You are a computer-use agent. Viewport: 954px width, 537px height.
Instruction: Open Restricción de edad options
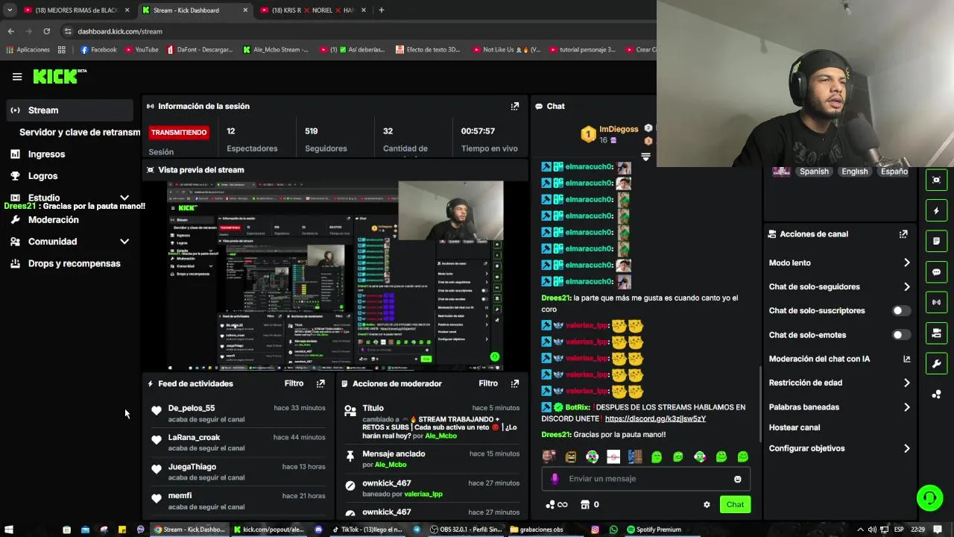(839, 383)
